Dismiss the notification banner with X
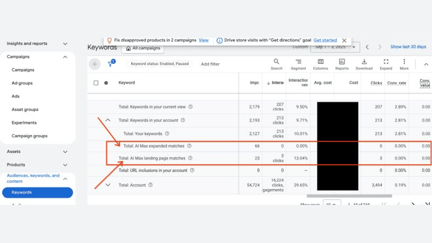This screenshot has width=432, height=243. 344,40
